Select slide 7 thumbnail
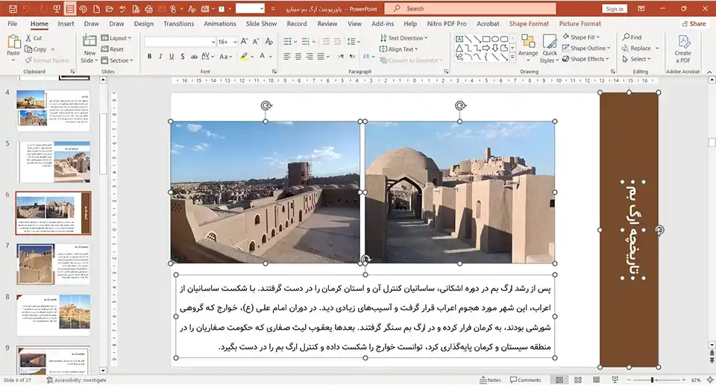The image size is (716, 385). pyautogui.click(x=54, y=264)
